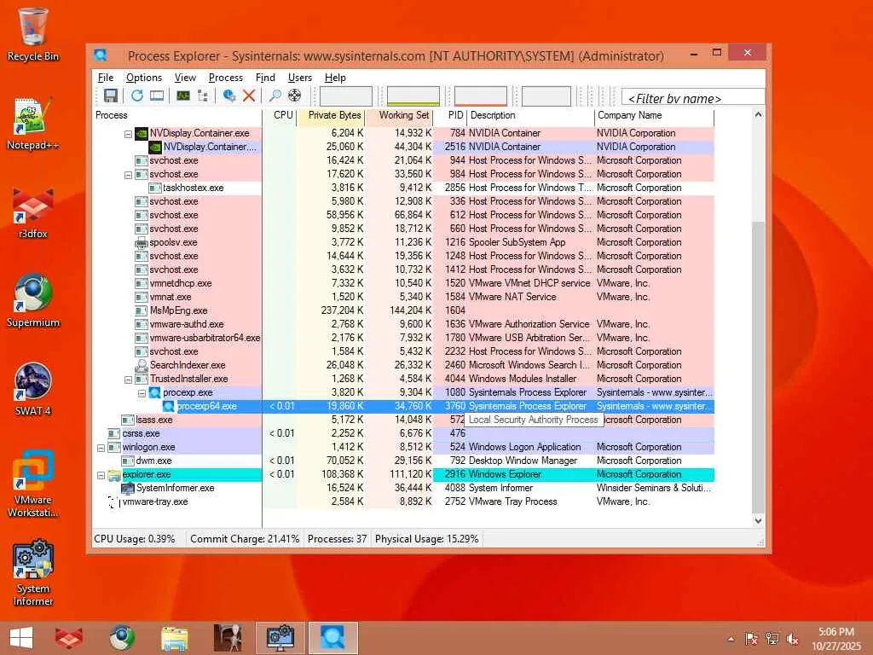
Task: Switch to System Informer in the taskbar
Action: tap(280, 638)
